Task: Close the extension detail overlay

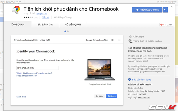Action: click(172, 7)
